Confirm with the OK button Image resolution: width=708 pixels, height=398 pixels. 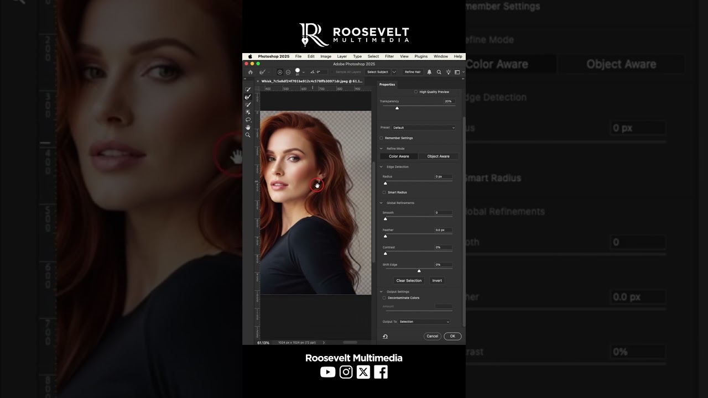[x=452, y=336]
